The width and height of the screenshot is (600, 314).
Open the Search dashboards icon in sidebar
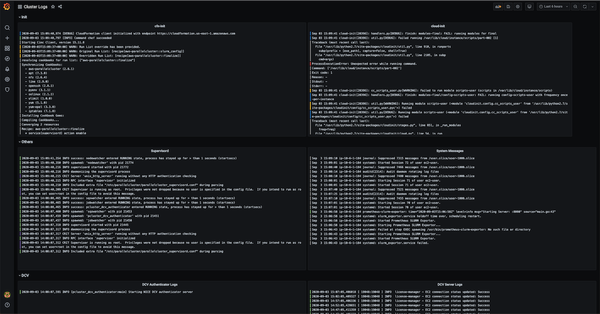(x=7, y=28)
